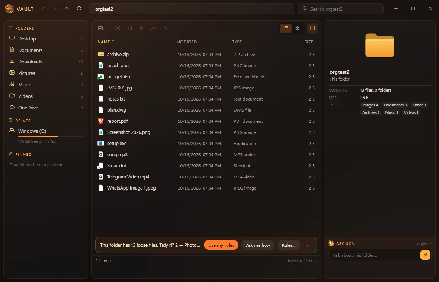Screen dimensions: 439x282
Task: Open Documents in the sidebar
Action: click(46, 50)
